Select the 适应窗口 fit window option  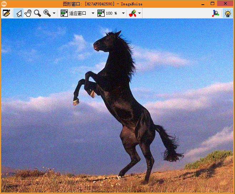point(77,13)
